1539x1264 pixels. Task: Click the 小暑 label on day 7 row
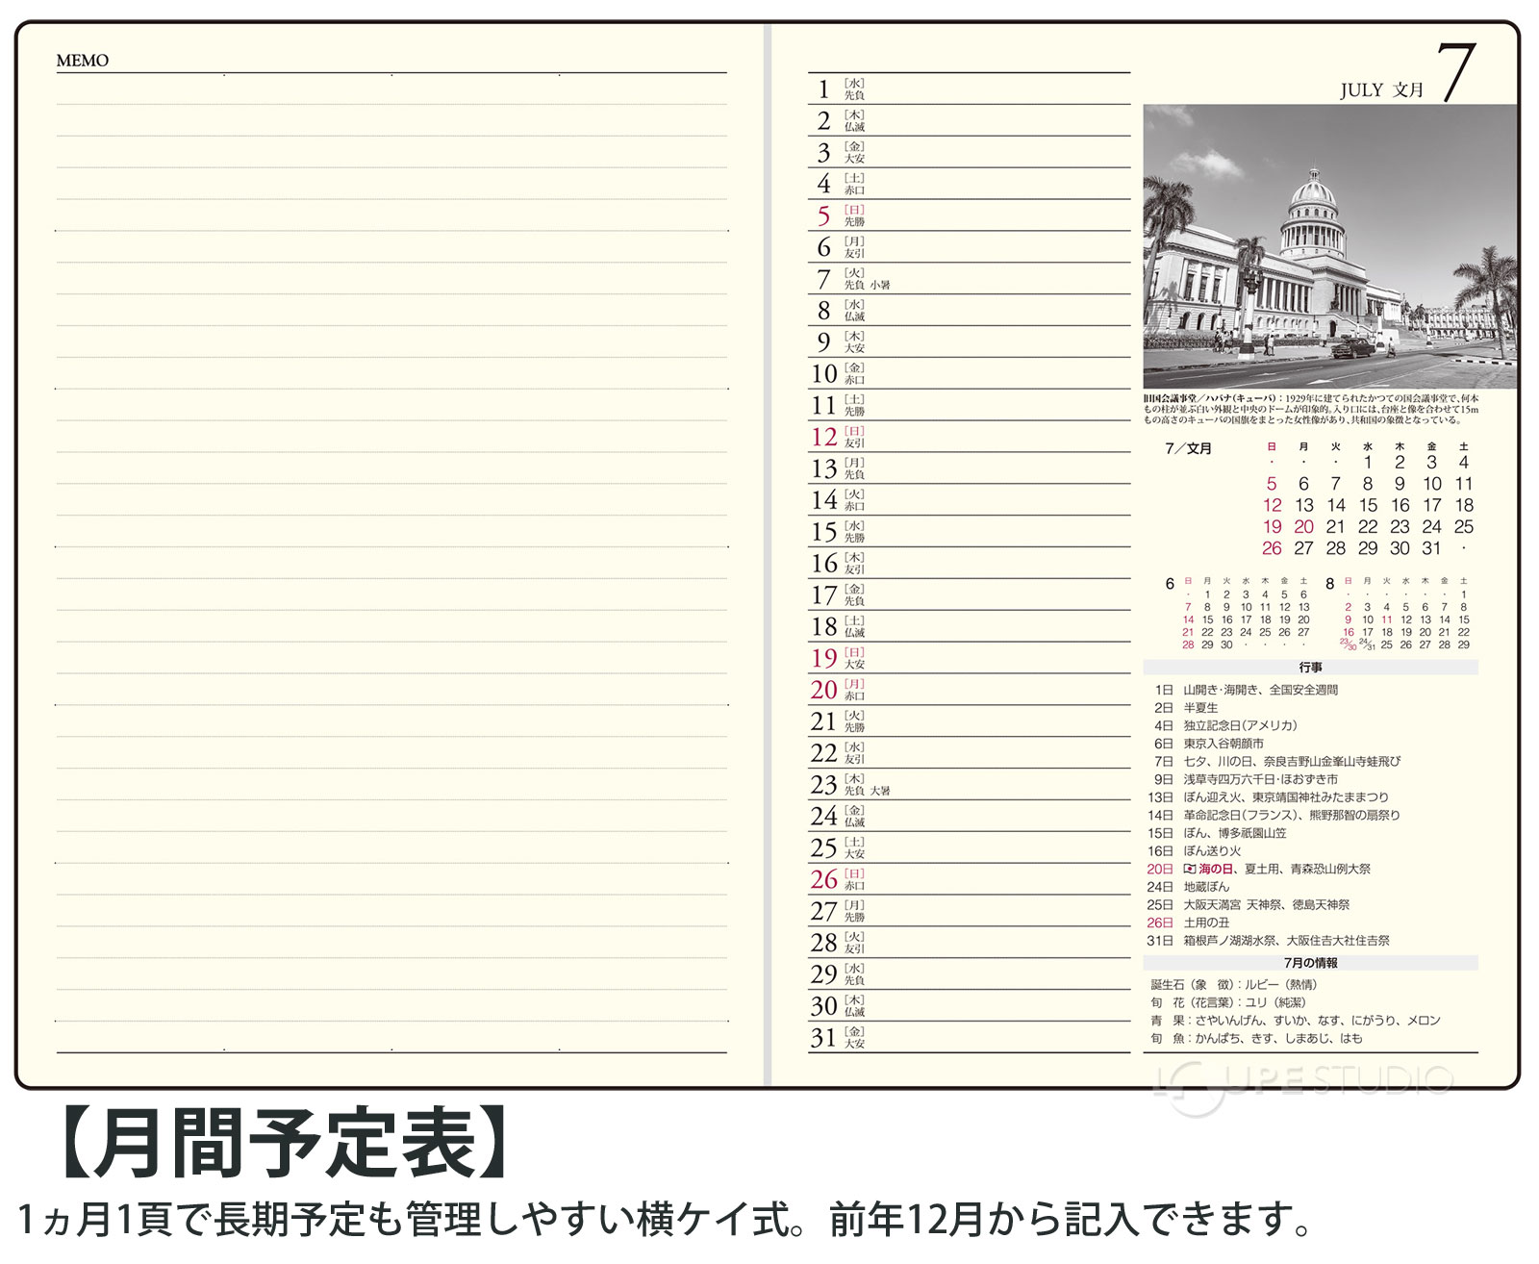tap(880, 286)
